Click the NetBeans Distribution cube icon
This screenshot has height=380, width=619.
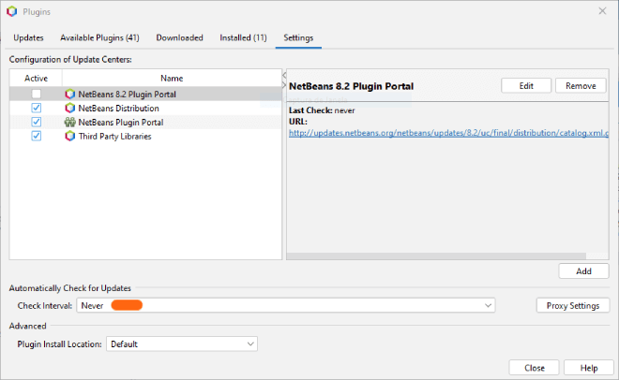click(x=69, y=108)
